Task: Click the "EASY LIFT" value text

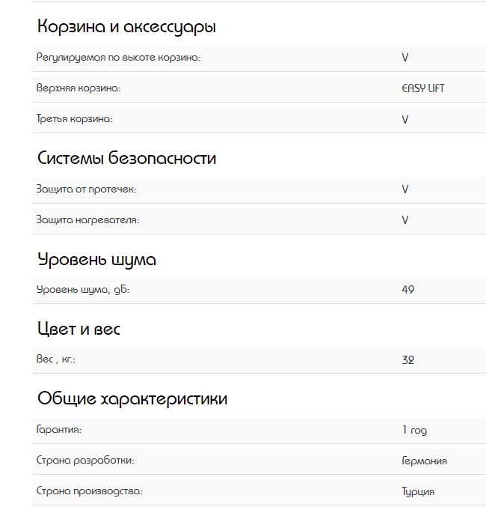Action: click(x=423, y=88)
